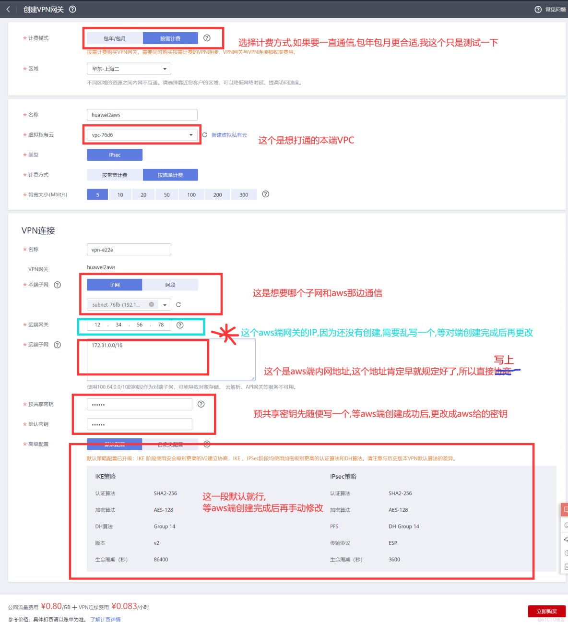Image resolution: width=568 pixels, height=625 pixels.
Task: Click the 立即购买 purchase button
Action: coord(547,611)
